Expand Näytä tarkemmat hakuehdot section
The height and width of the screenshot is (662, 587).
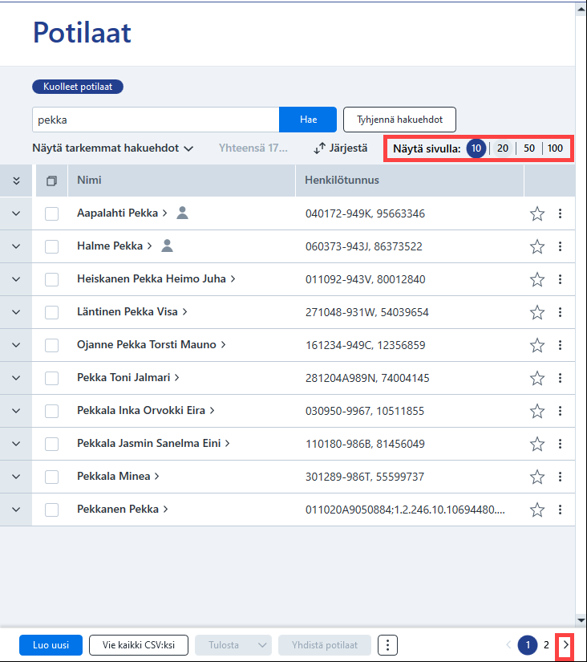pos(113,148)
